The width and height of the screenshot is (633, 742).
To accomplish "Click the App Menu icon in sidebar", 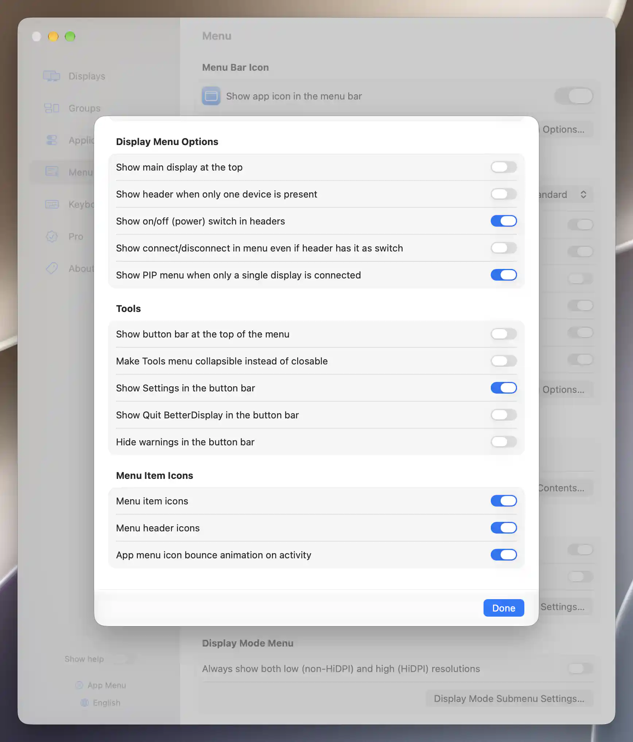I will (79, 685).
